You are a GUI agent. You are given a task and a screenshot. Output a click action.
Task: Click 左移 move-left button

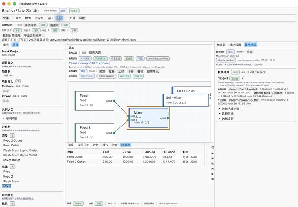(x=112, y=71)
